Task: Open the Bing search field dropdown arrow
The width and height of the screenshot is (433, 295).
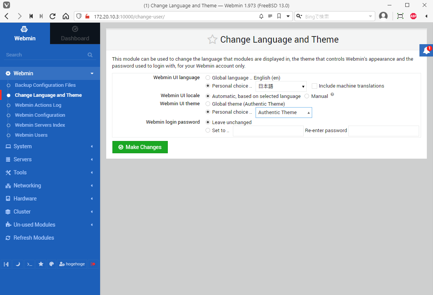Action: [x=370, y=16]
